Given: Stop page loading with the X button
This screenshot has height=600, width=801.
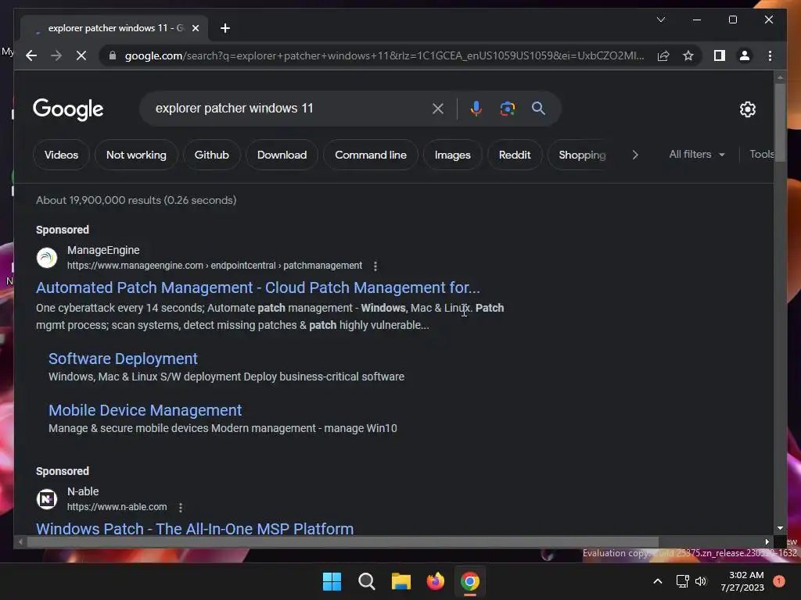Looking at the screenshot, I should [x=81, y=55].
